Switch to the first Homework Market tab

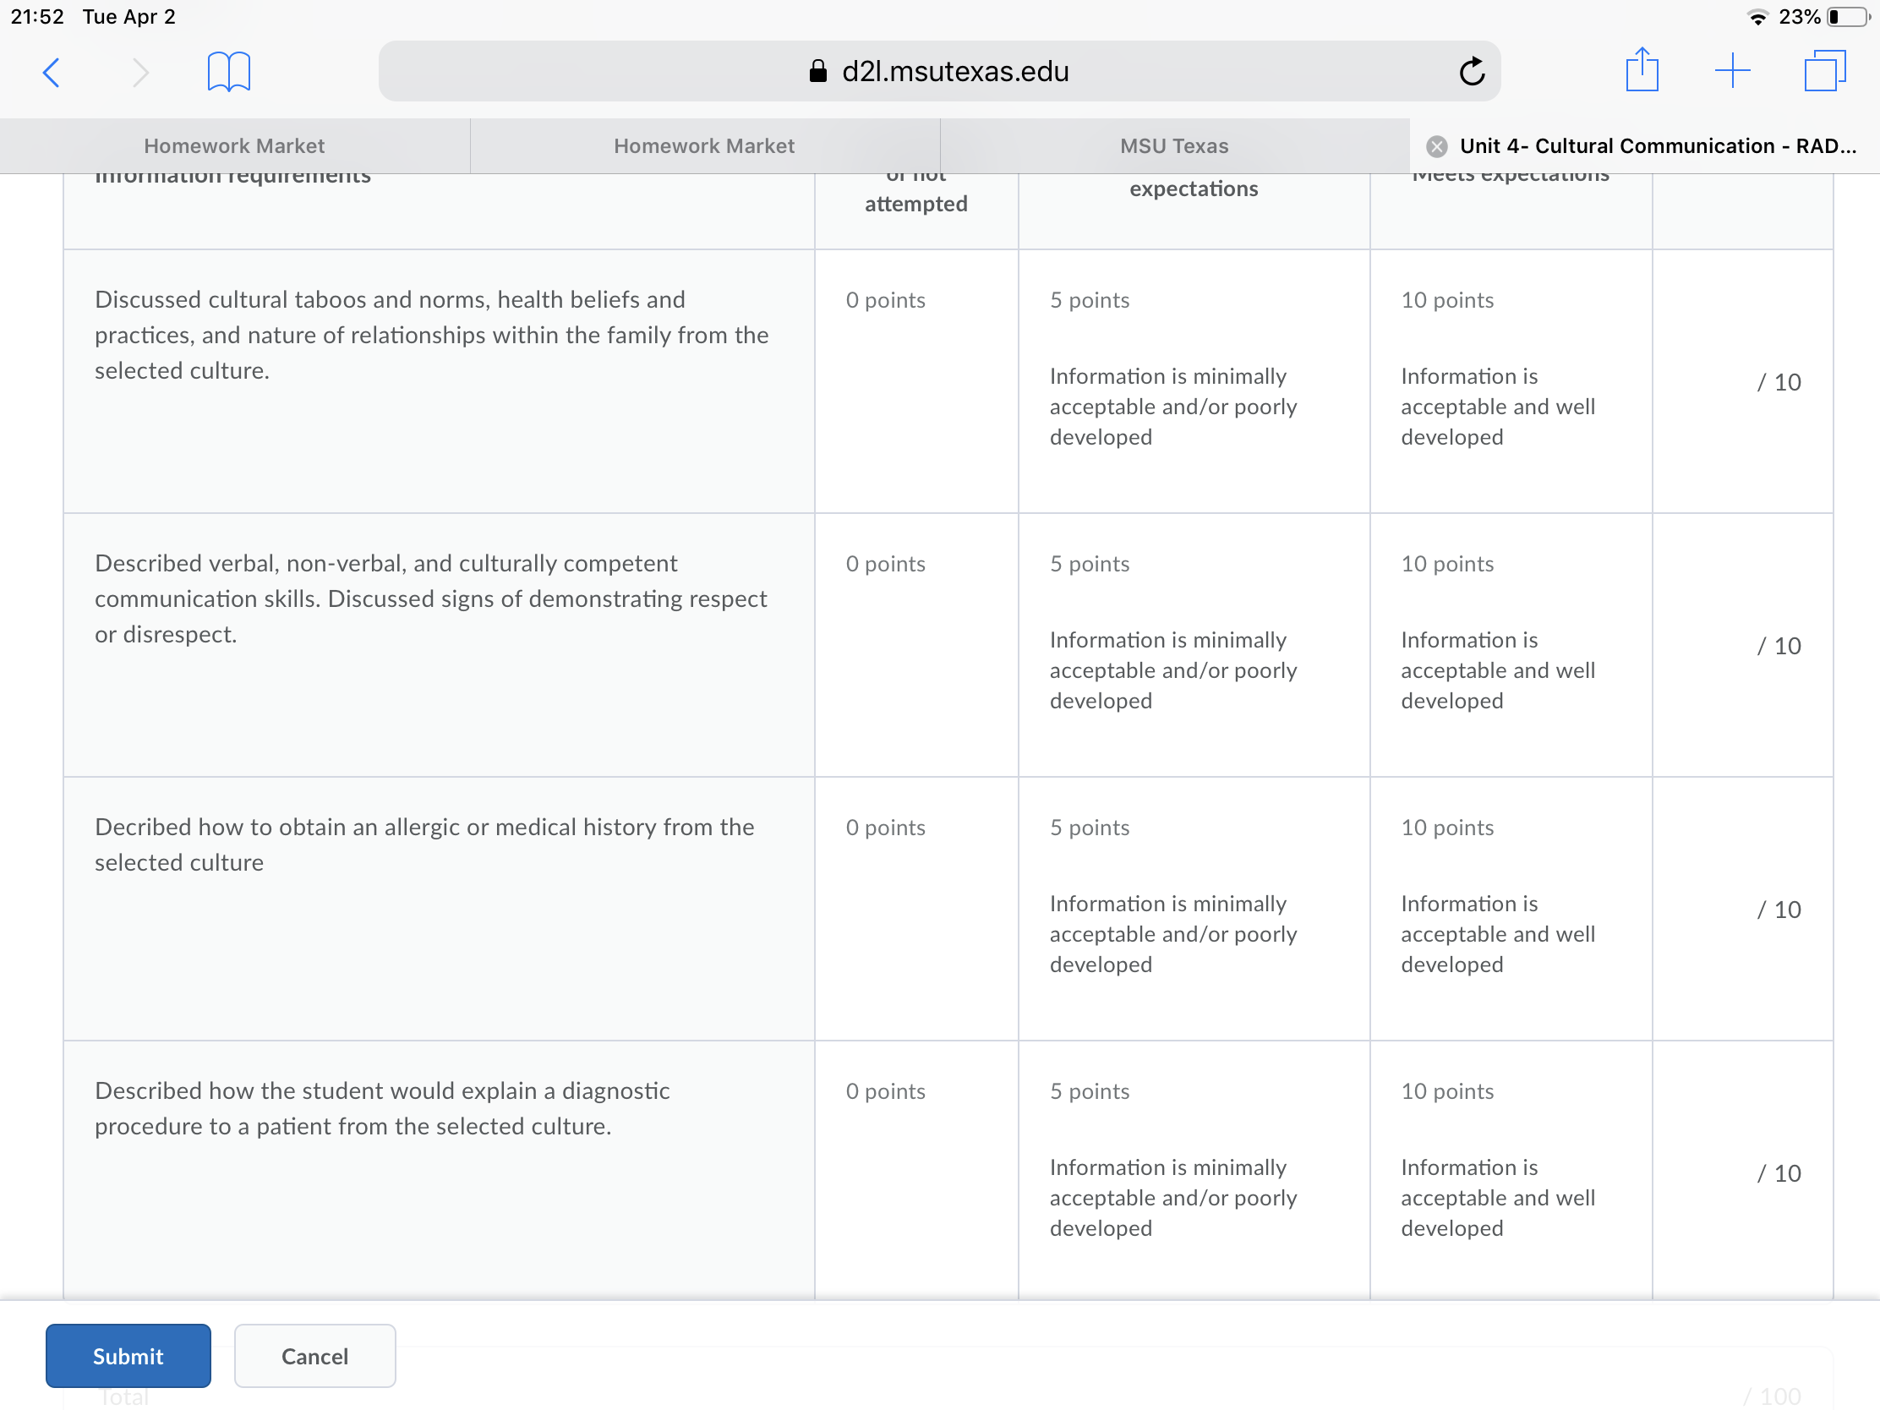(x=234, y=146)
